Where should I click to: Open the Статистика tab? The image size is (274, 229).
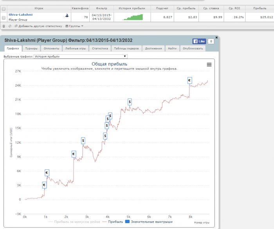pos(100,49)
